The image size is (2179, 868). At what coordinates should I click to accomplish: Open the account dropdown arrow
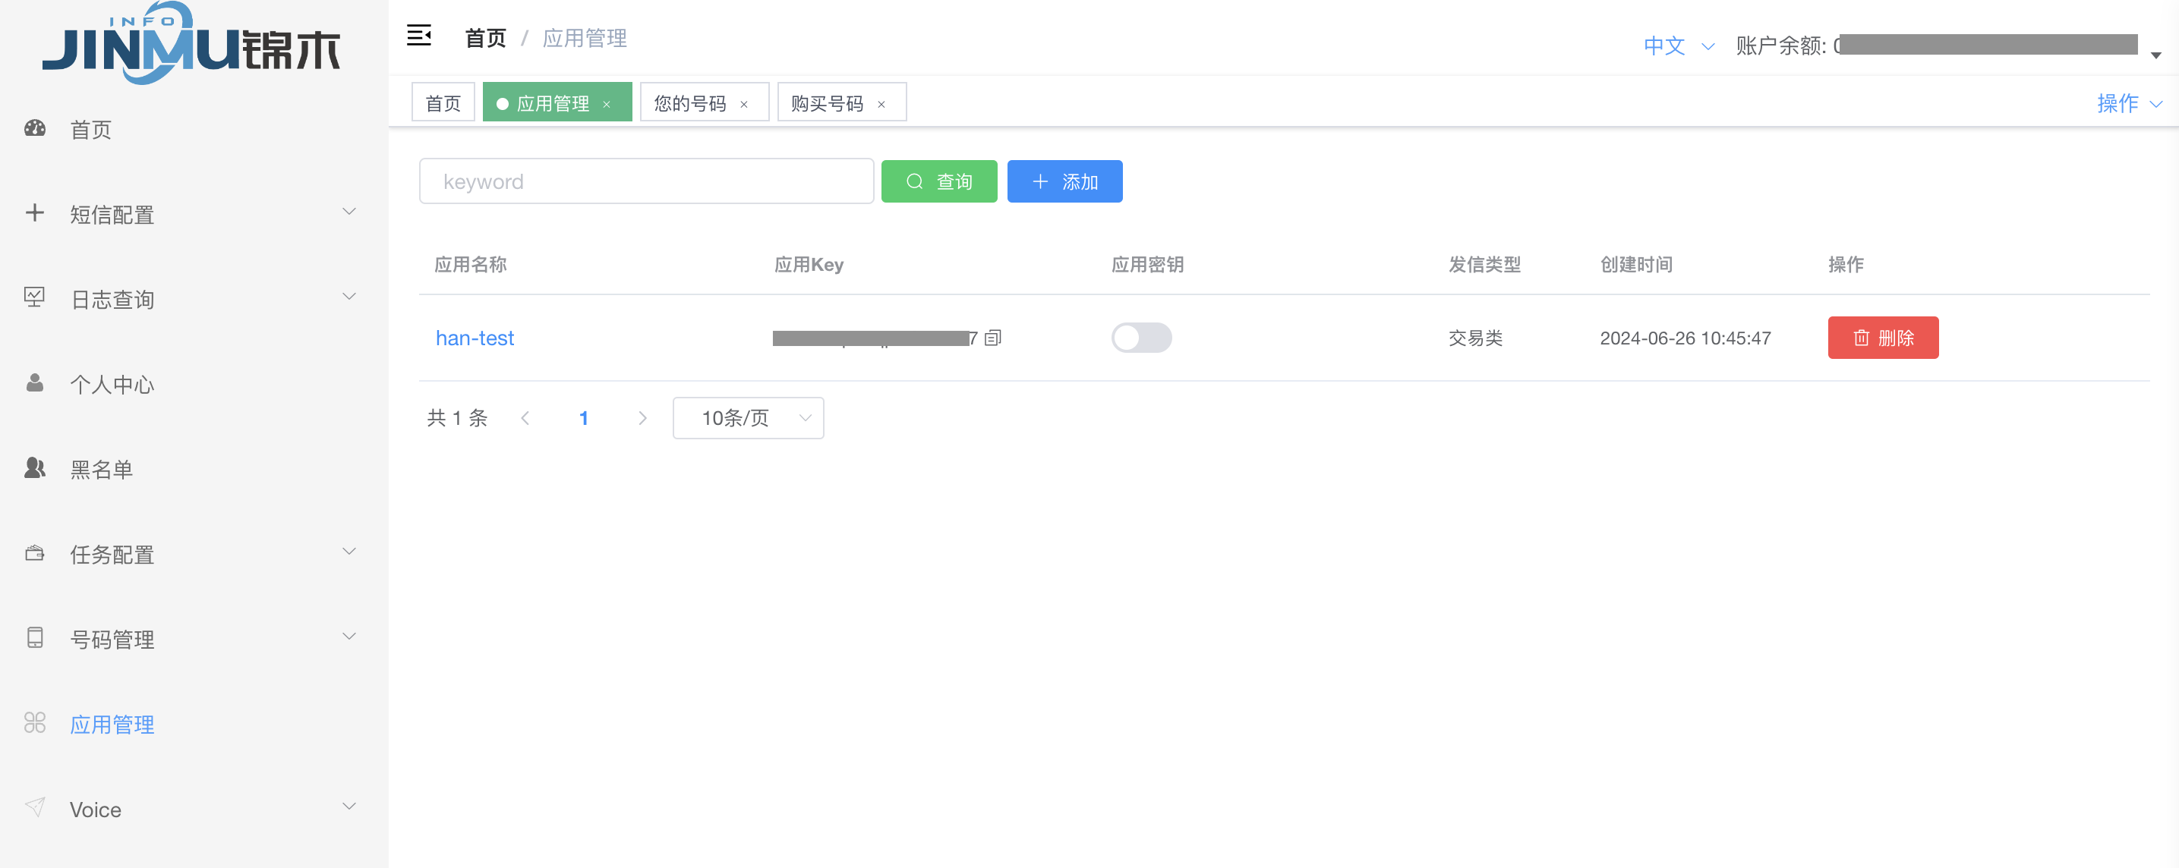(2156, 55)
